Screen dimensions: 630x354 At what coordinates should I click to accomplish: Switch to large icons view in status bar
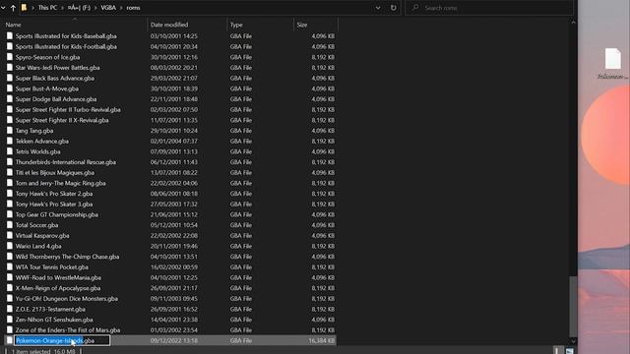[x=569, y=351]
